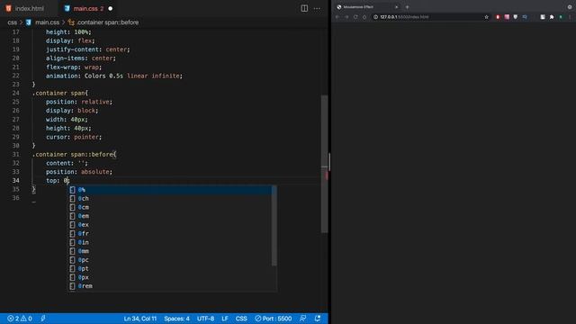Choose the 0pt suggestion
This screenshot has height=324, width=576.
coord(171,268)
